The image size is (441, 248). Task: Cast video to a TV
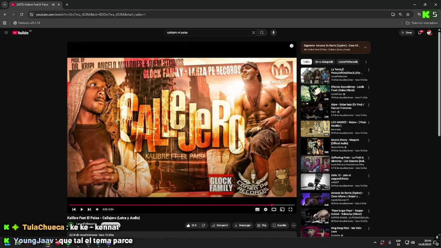click(x=282, y=209)
